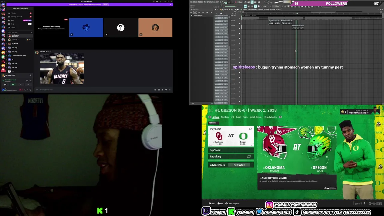Toggle camera button in voice panel
384x216 pixels.
5,85
